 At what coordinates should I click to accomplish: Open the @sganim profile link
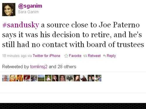(30, 6)
